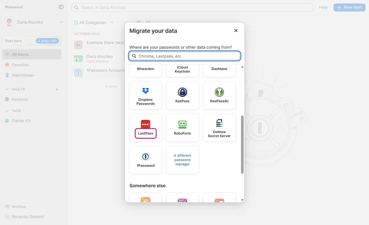Open the Personal vault
369x225 pixels.
[x=32, y=99]
